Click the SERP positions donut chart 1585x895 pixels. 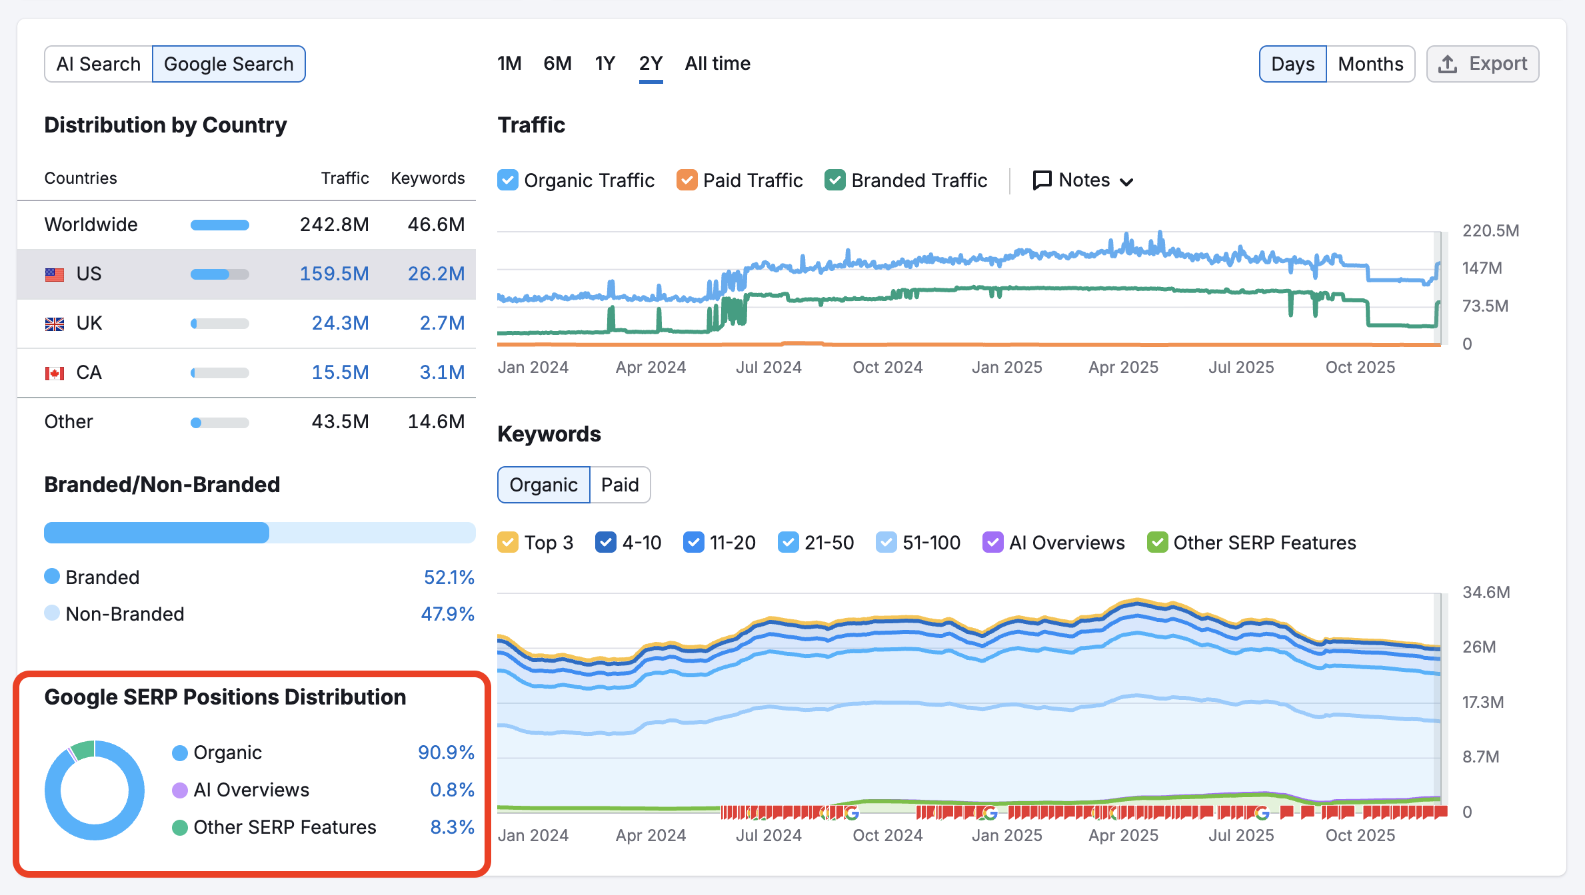pos(95,790)
